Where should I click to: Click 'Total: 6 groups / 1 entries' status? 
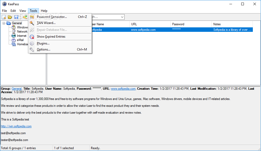[18, 148]
